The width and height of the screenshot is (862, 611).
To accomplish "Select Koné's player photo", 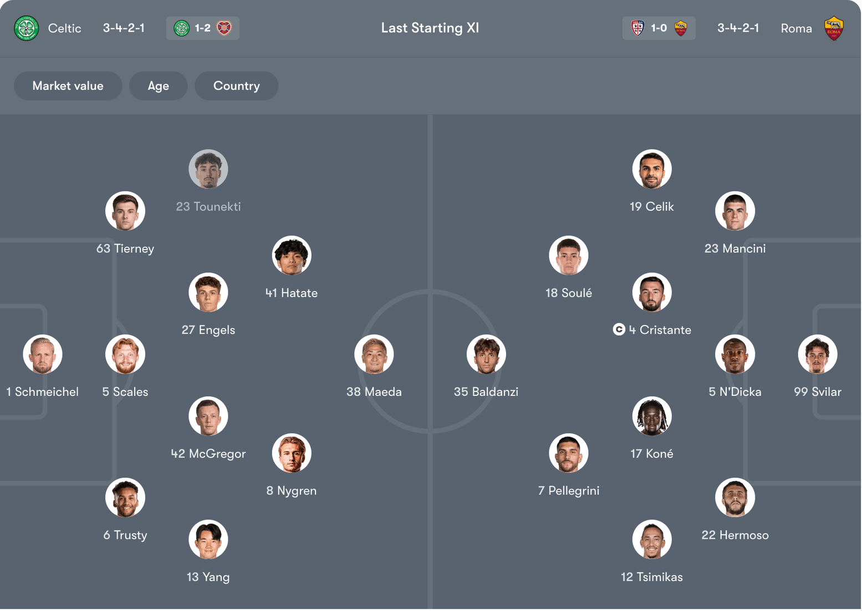I will tap(652, 416).
